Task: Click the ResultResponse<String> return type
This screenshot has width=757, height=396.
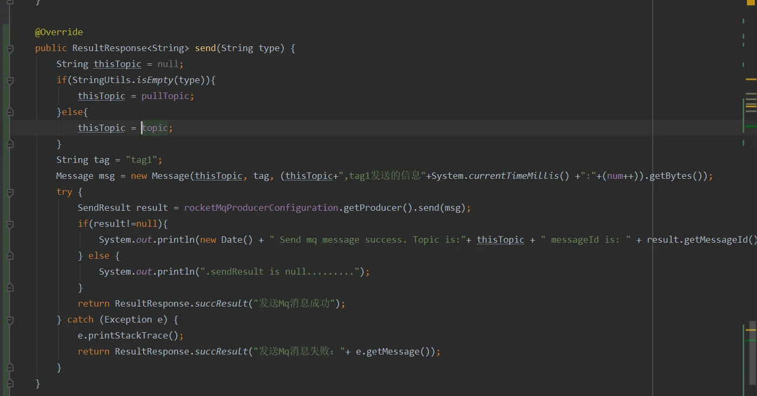Action: pos(131,48)
